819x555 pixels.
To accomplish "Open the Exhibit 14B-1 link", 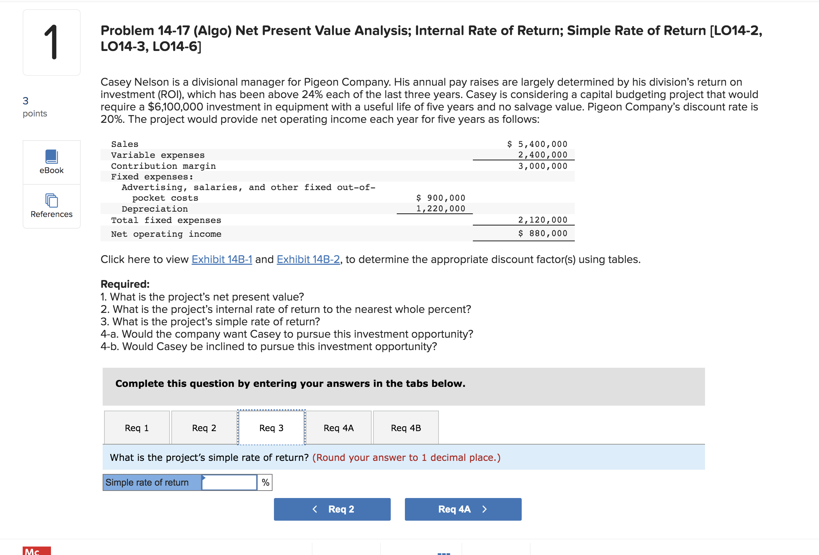I will coord(222,259).
